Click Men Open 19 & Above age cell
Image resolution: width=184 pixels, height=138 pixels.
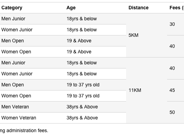[x=79, y=41]
